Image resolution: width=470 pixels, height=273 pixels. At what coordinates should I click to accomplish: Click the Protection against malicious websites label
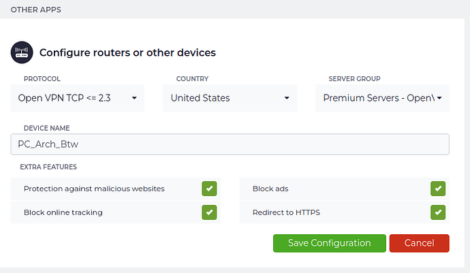pyautogui.click(x=94, y=189)
